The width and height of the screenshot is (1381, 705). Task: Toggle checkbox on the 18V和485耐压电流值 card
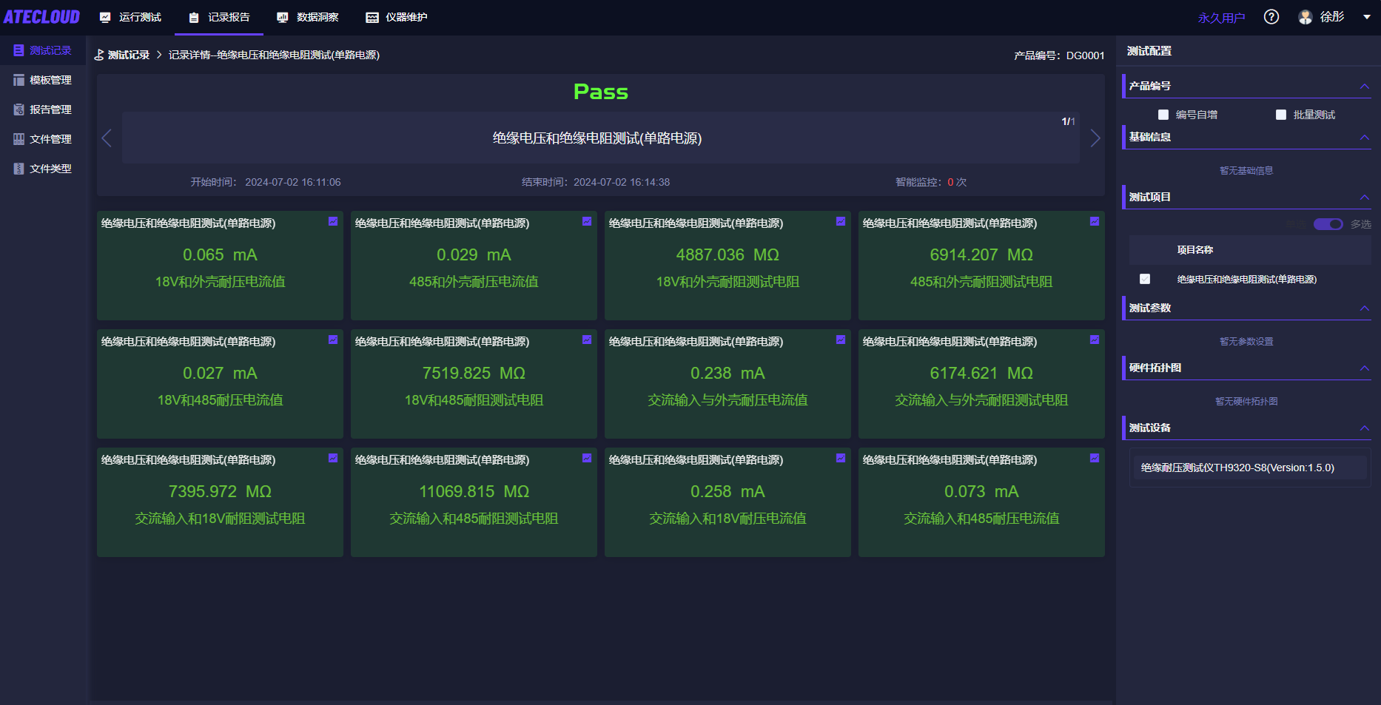pyautogui.click(x=333, y=340)
